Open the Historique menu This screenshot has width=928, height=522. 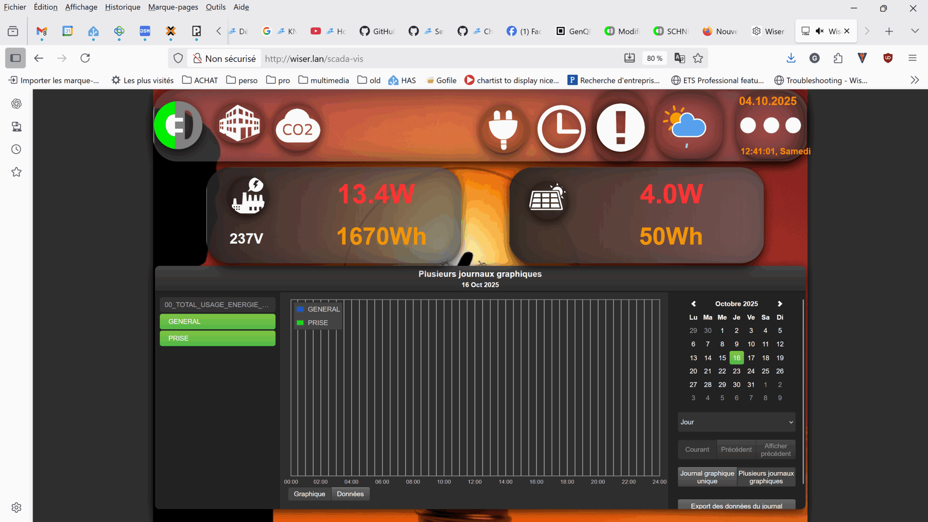(123, 7)
